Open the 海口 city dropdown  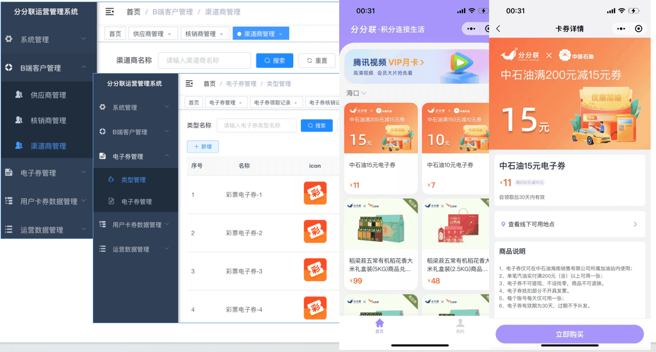pos(356,93)
